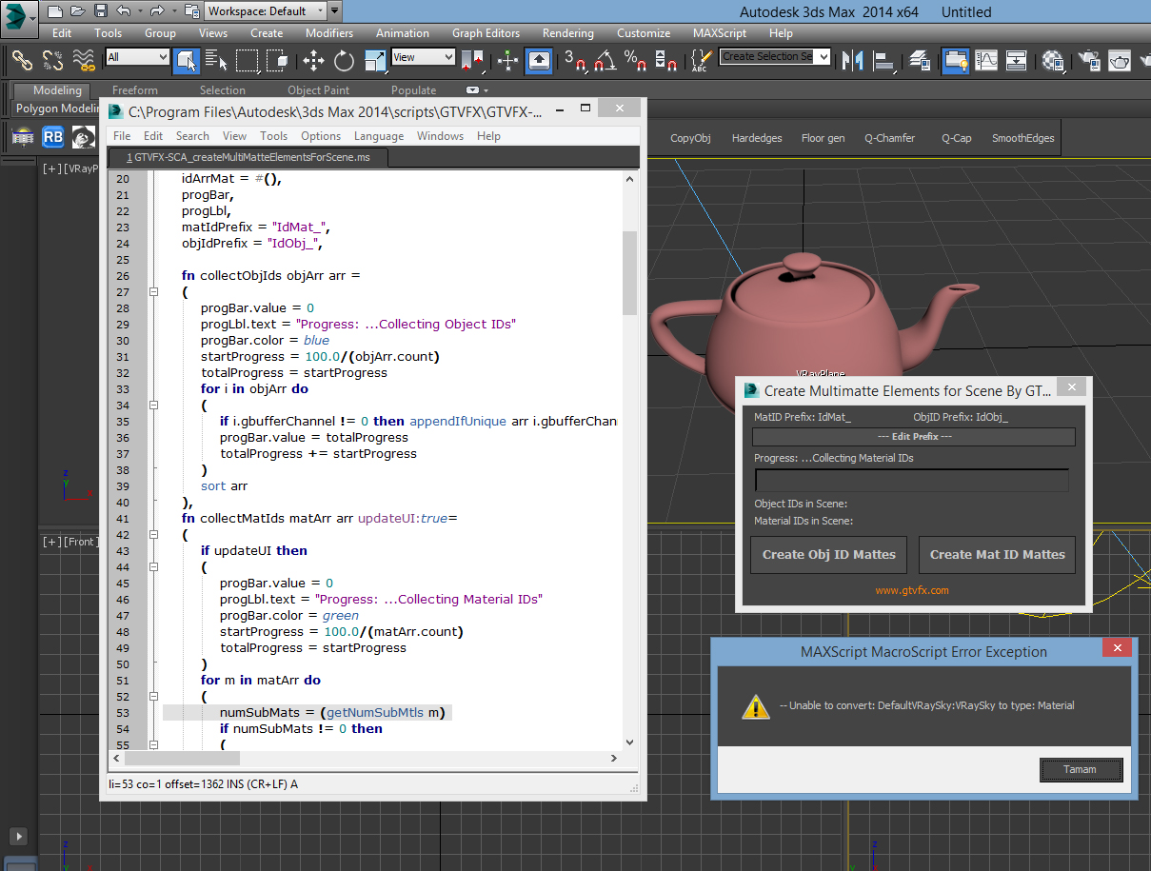Click the Create Mat ID Mattes button
The height and width of the screenshot is (871, 1151).
click(x=997, y=555)
